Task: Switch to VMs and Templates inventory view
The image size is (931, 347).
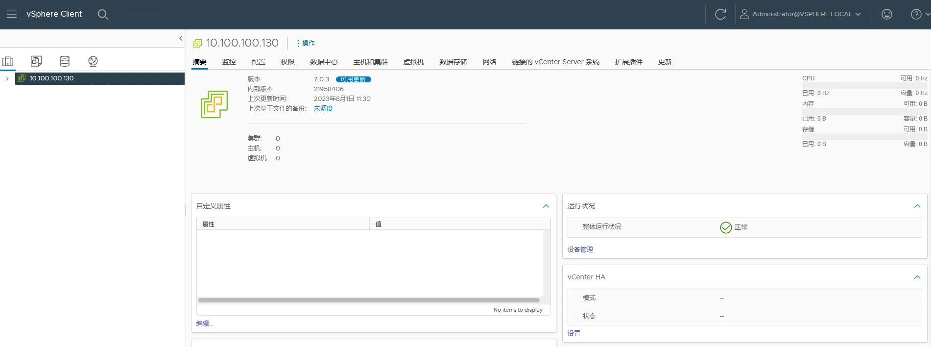Action: pyautogui.click(x=36, y=61)
